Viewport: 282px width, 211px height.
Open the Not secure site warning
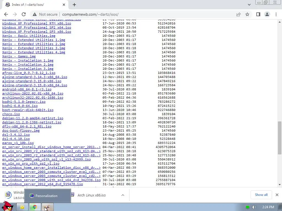pos(45,14)
